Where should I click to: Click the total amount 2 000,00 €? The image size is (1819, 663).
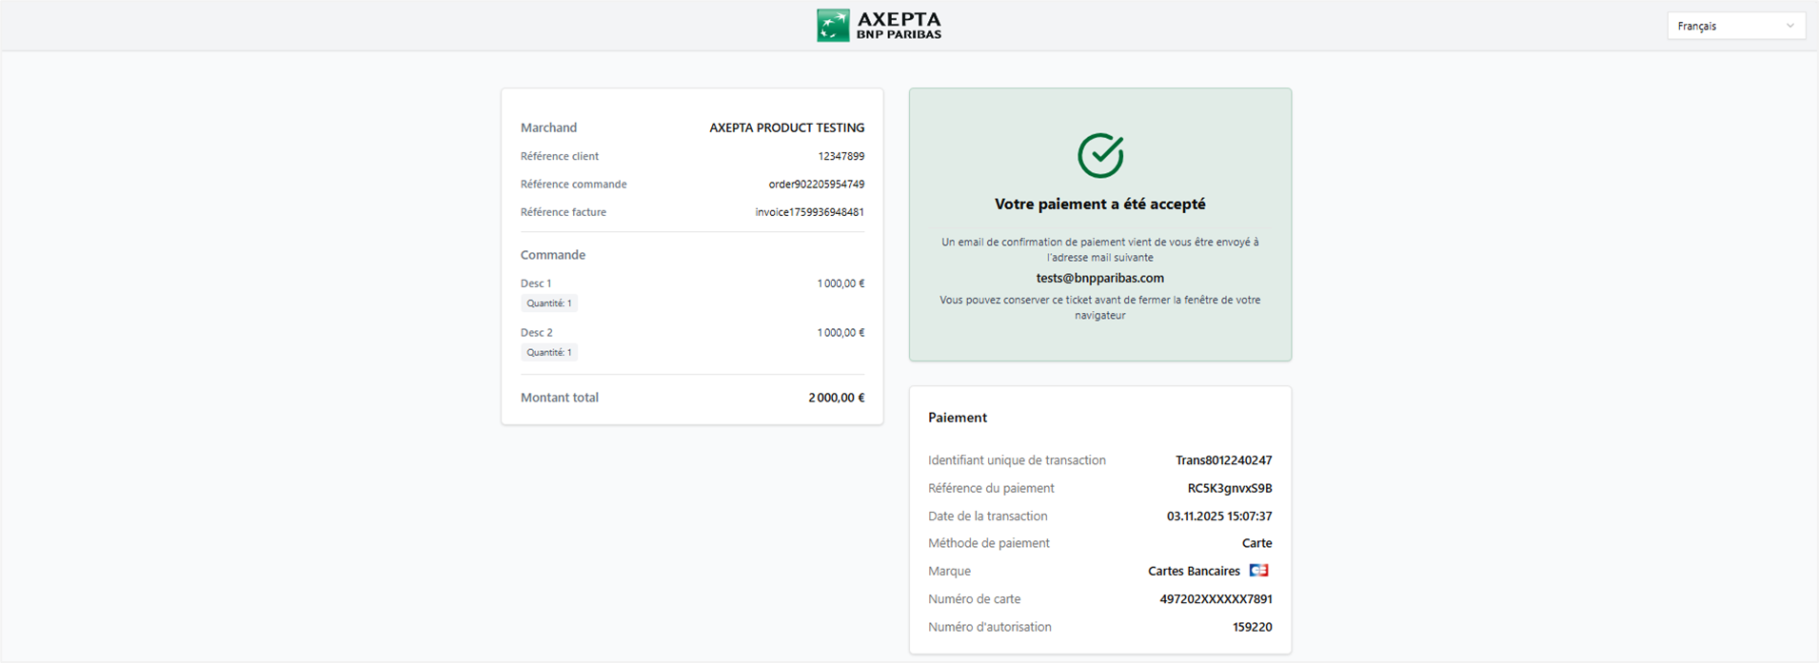pyautogui.click(x=836, y=398)
